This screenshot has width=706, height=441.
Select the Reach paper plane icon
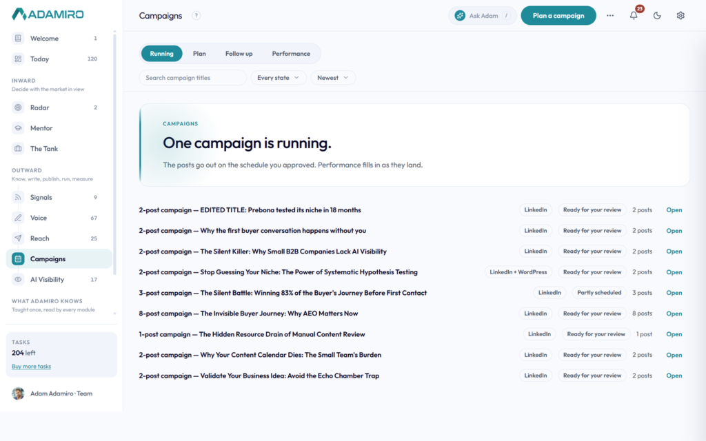(18, 238)
